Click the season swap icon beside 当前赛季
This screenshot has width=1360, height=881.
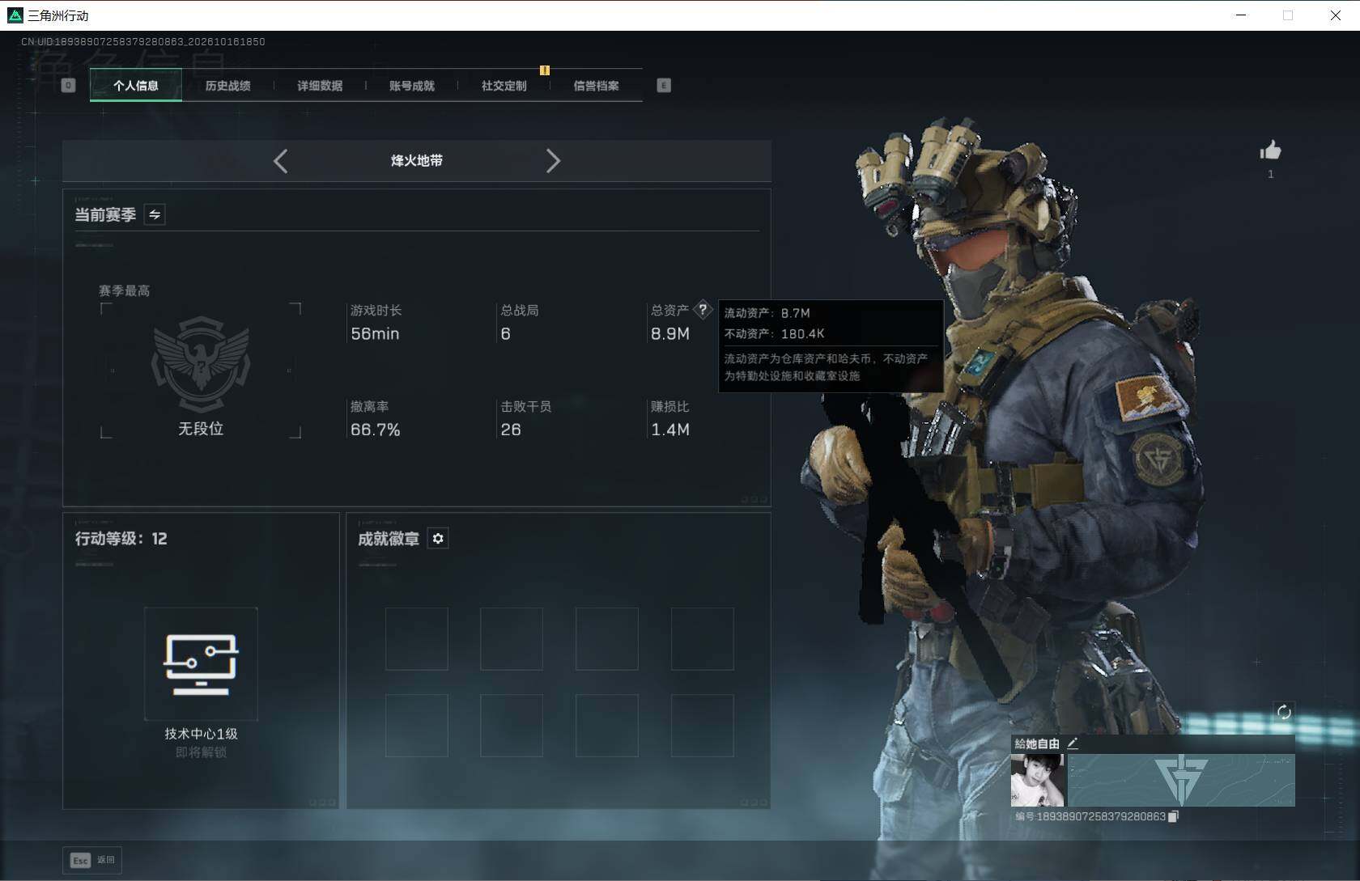click(x=155, y=214)
